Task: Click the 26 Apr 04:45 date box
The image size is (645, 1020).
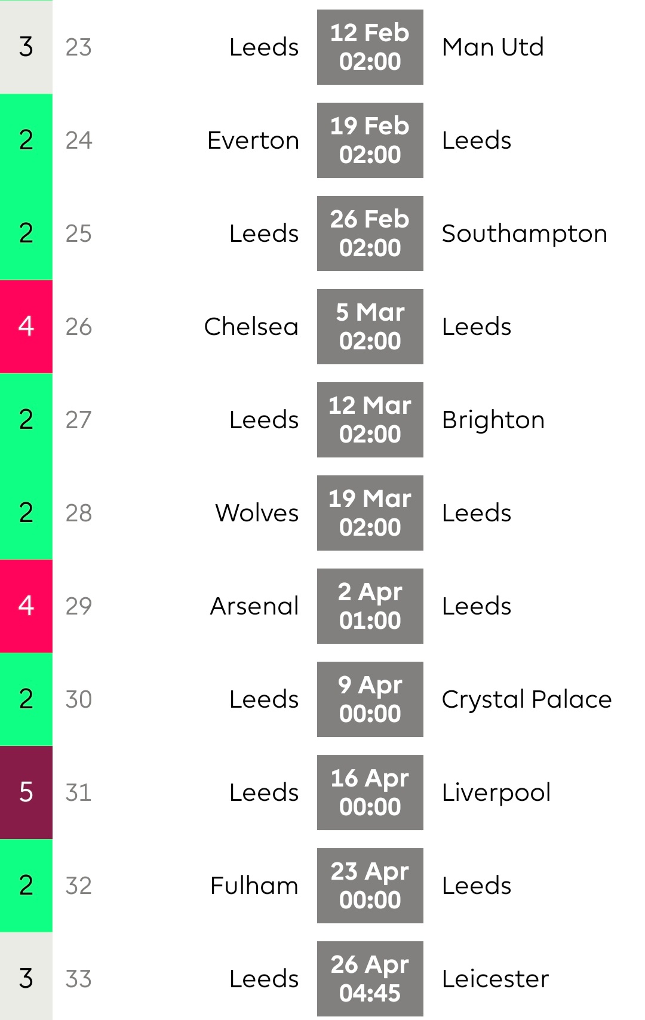Action: [370, 979]
